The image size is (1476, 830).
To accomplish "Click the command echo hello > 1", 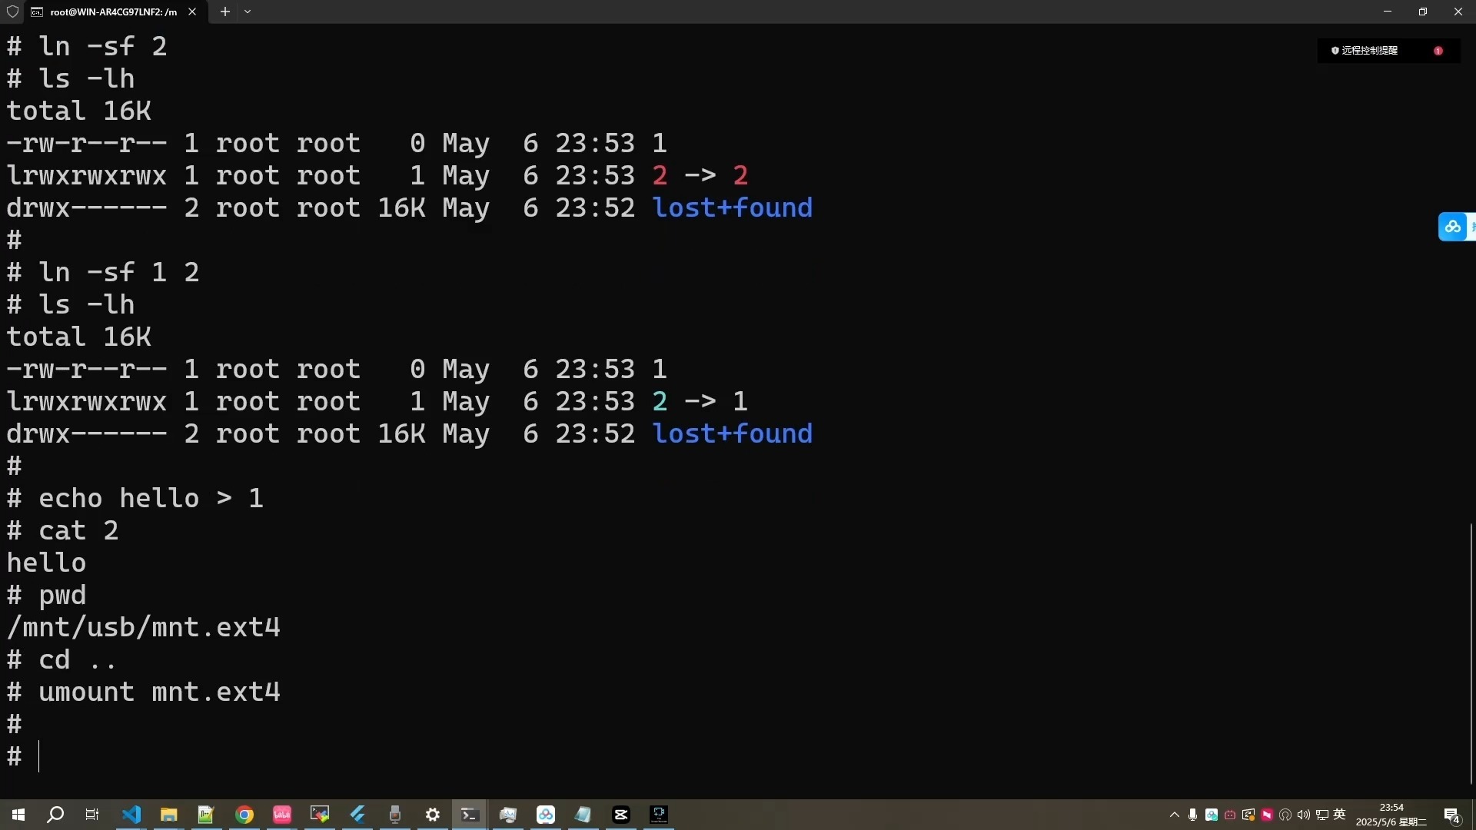I will click(151, 498).
